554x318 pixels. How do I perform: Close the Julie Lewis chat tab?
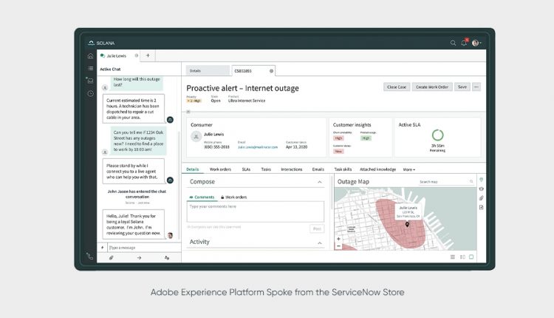point(137,55)
